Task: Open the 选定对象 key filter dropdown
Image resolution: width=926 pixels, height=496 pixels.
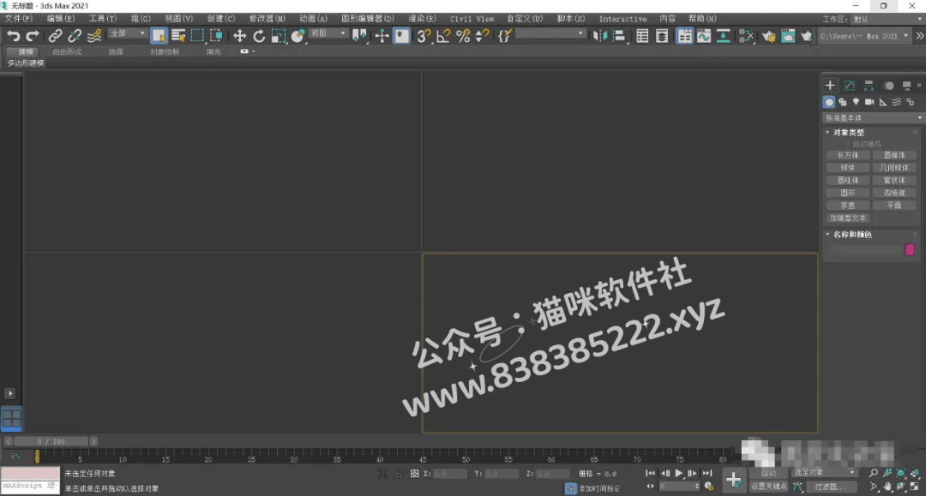Action: 824,472
